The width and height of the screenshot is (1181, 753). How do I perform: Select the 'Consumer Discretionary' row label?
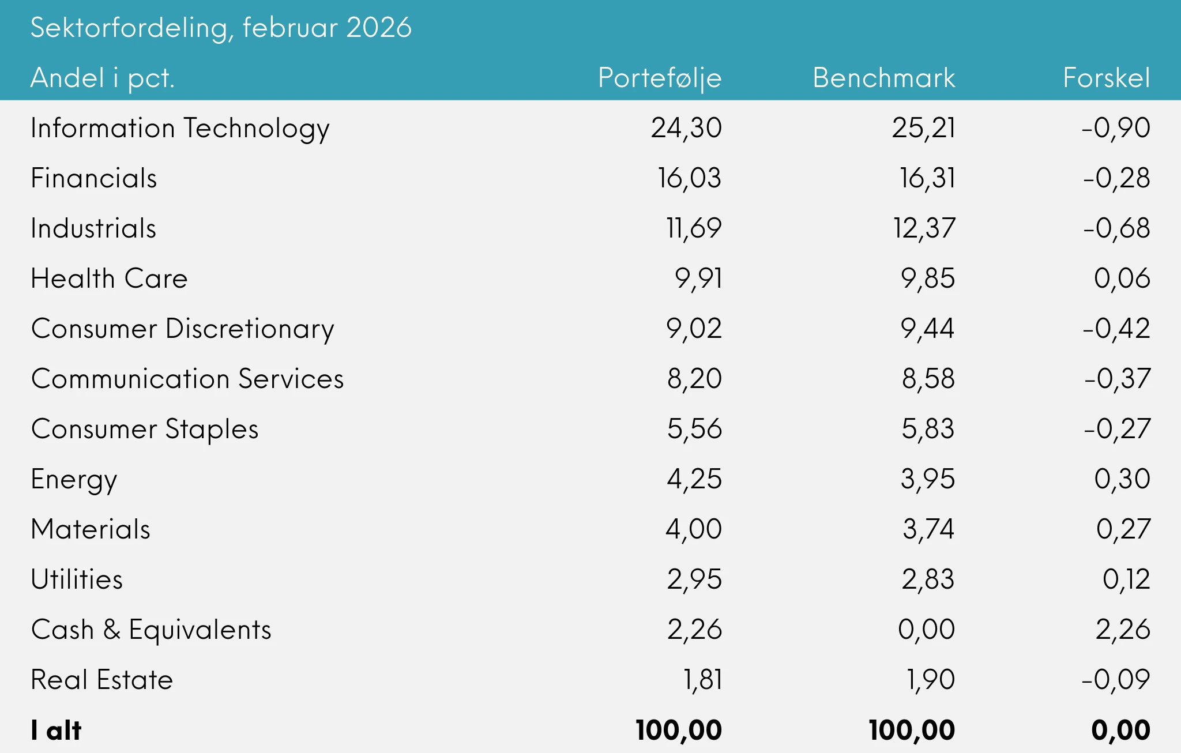click(x=182, y=329)
